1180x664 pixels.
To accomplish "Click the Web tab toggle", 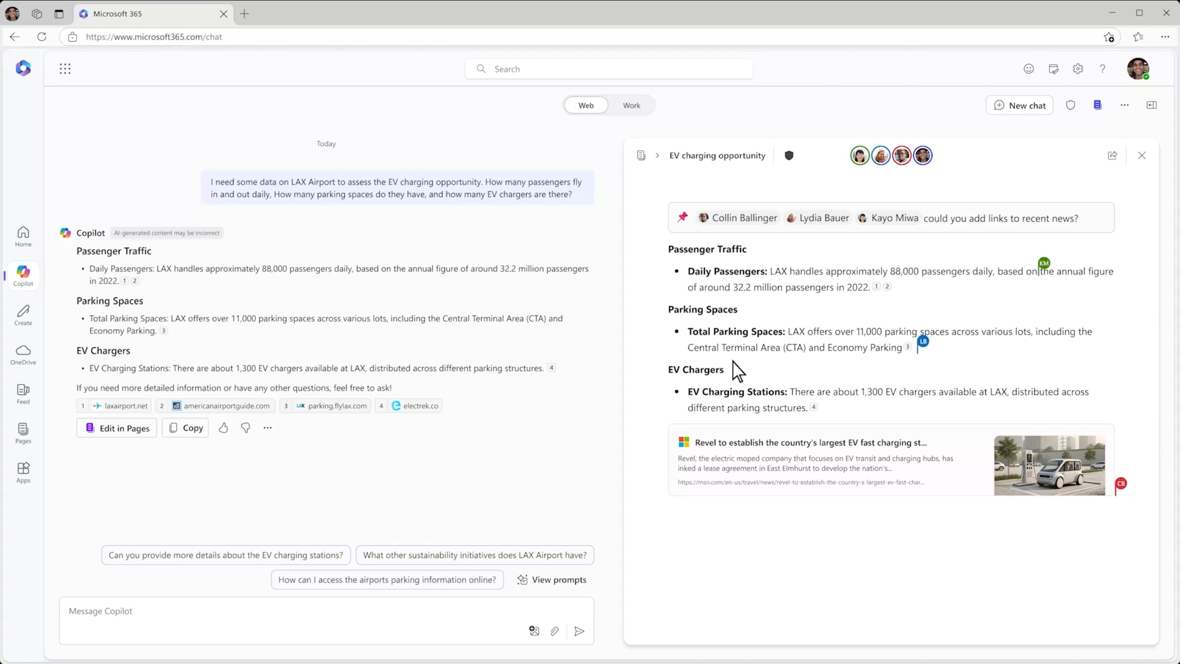I will 586,105.
